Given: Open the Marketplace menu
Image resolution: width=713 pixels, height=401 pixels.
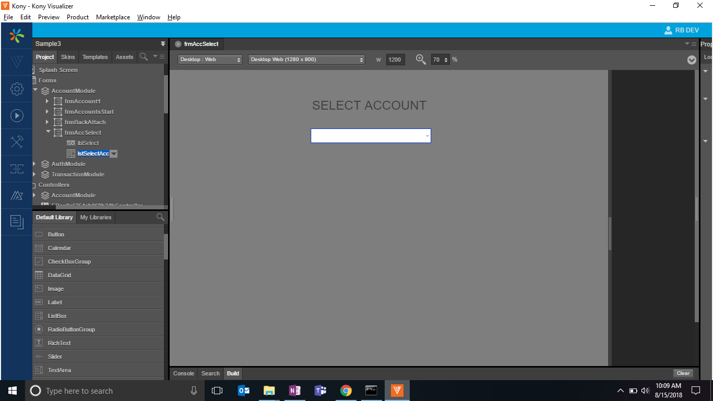Looking at the screenshot, I should pos(113,17).
